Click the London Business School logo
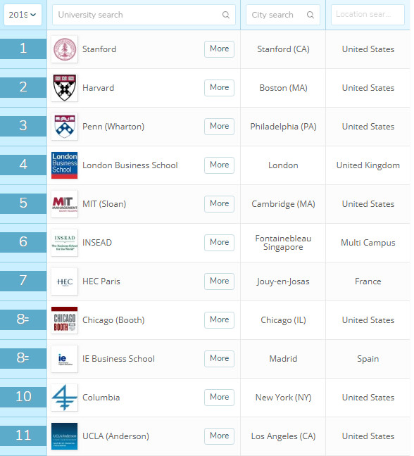414x456 pixels. click(65, 165)
